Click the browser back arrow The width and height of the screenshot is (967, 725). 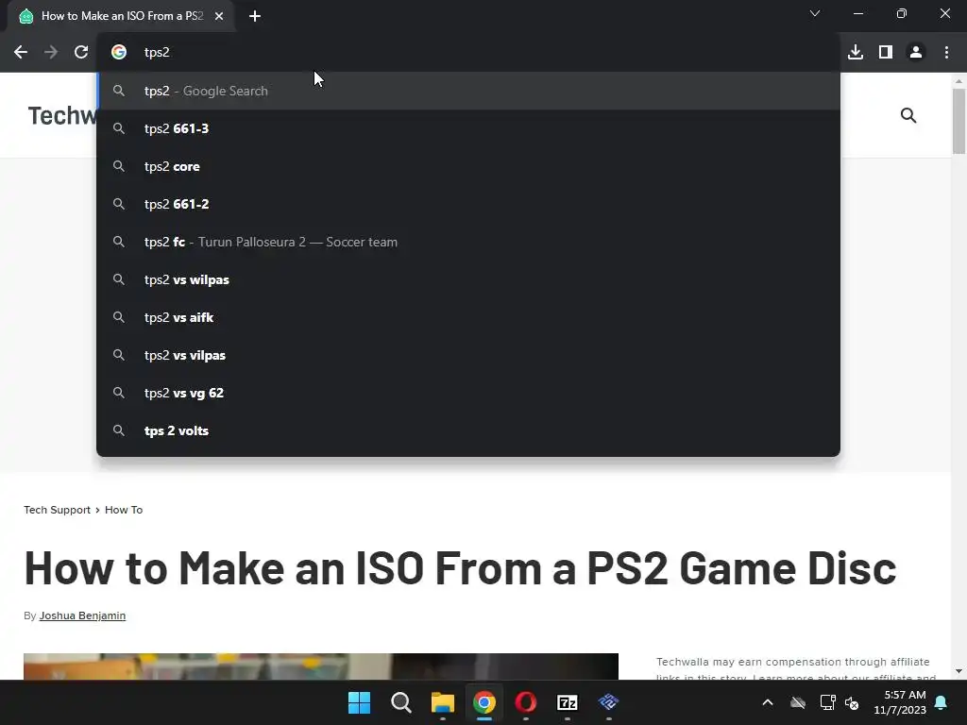[x=21, y=53]
